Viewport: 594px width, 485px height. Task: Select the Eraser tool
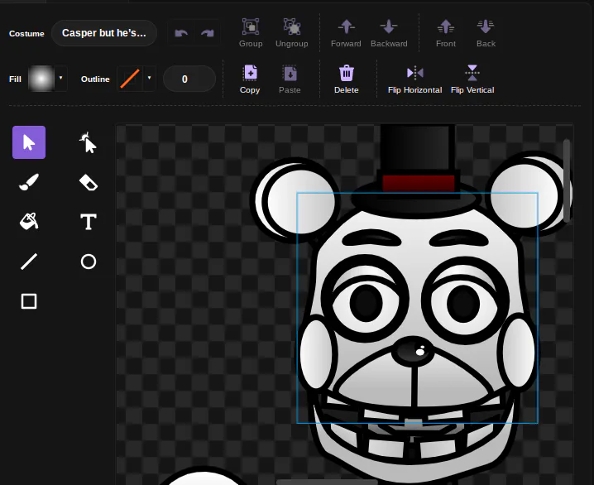89,182
